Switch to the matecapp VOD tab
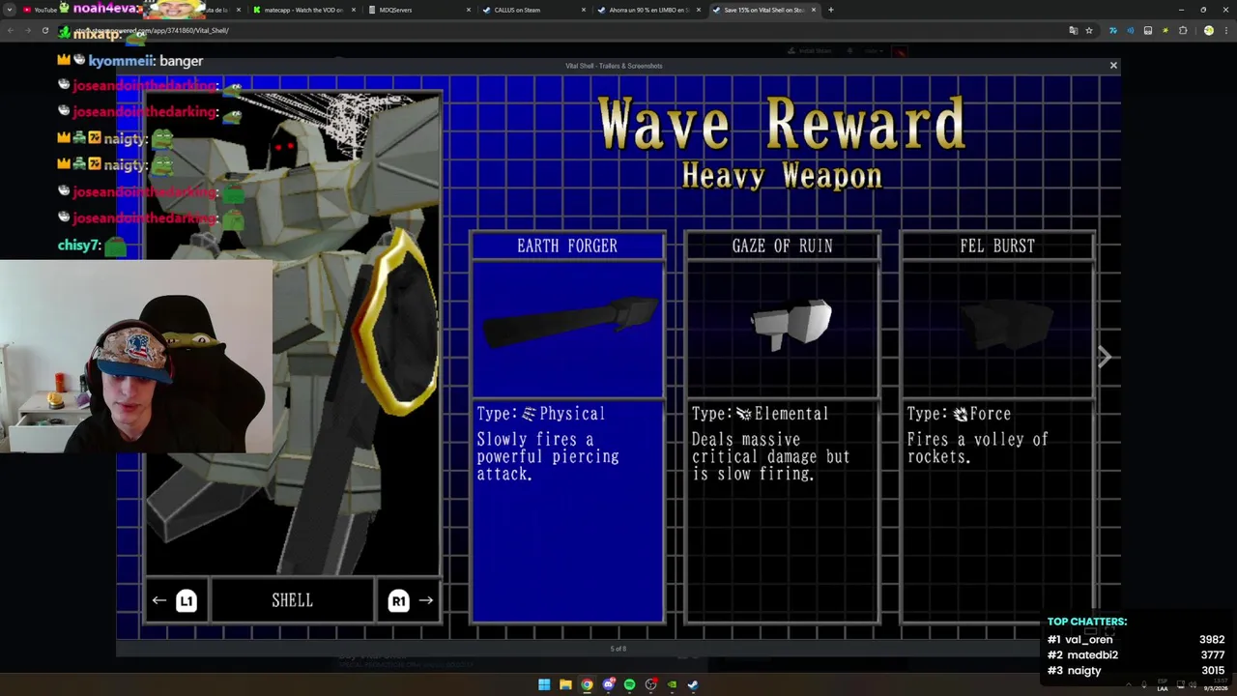This screenshot has width=1237, height=696. pos(302,10)
